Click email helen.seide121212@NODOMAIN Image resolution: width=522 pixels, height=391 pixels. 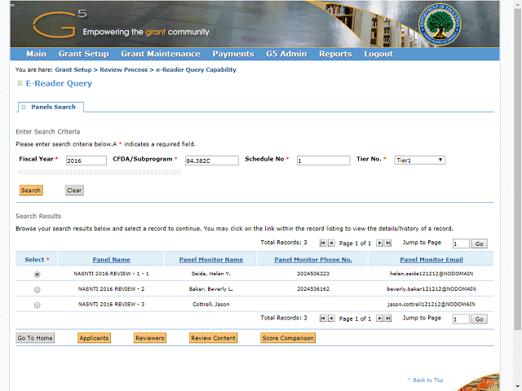431,274
